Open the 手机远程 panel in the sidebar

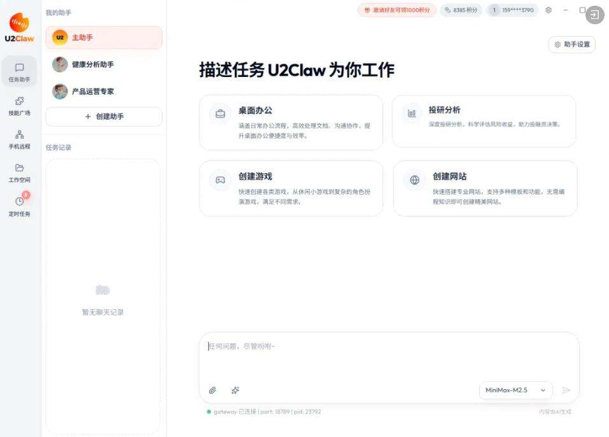[x=19, y=139]
